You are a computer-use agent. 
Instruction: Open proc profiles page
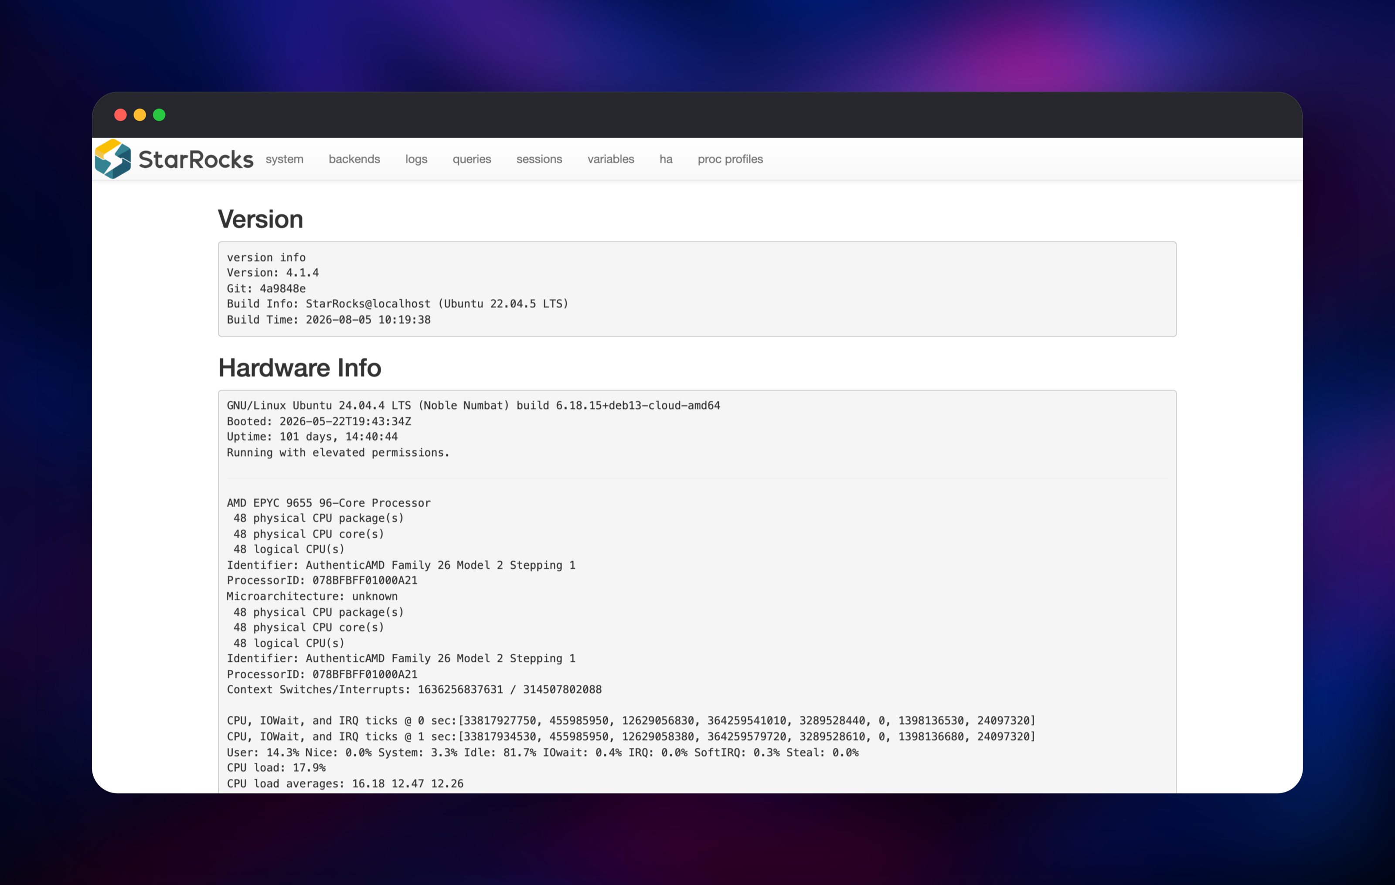(731, 159)
